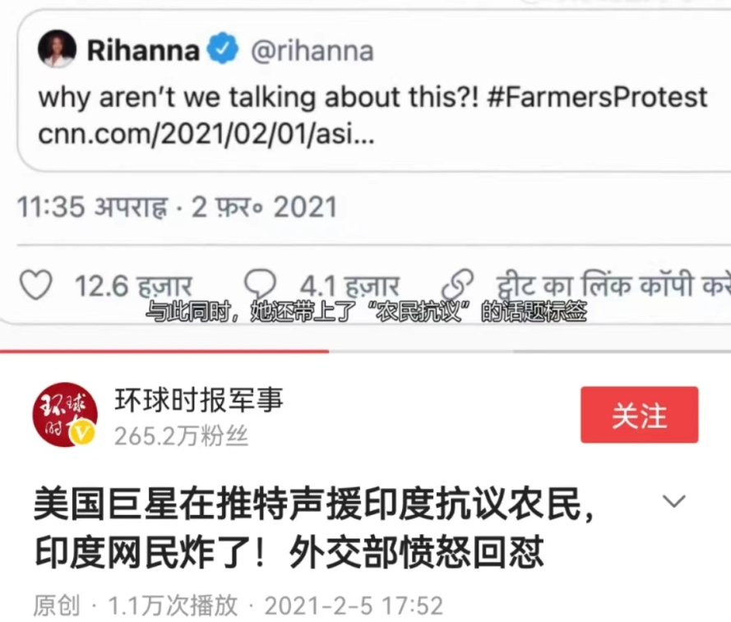Screen dimensions: 731x622
Task: Click the 12.6 हज़ार likes count
Action: tap(133, 286)
